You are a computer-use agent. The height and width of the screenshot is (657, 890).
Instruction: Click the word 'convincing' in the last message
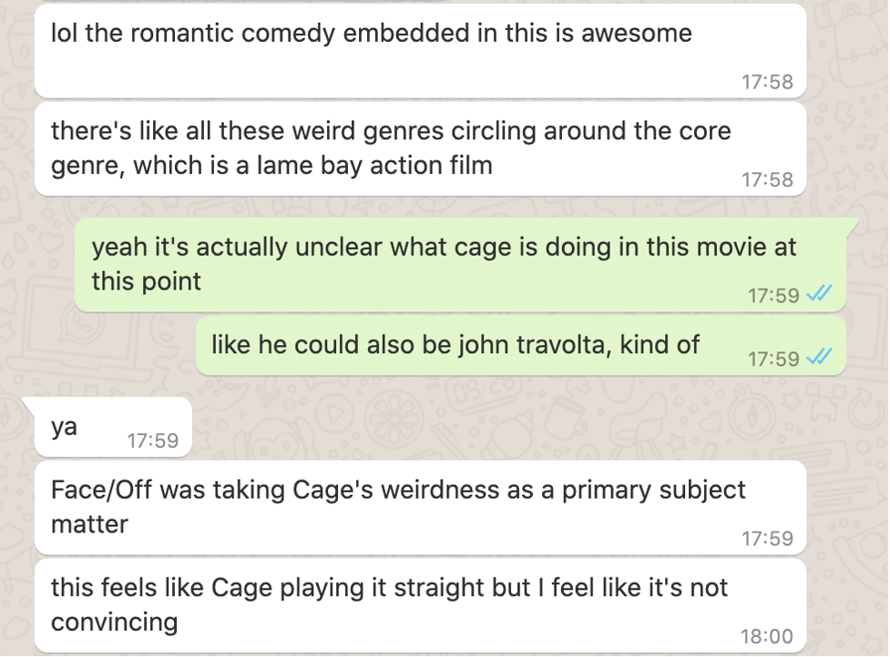coord(115,622)
